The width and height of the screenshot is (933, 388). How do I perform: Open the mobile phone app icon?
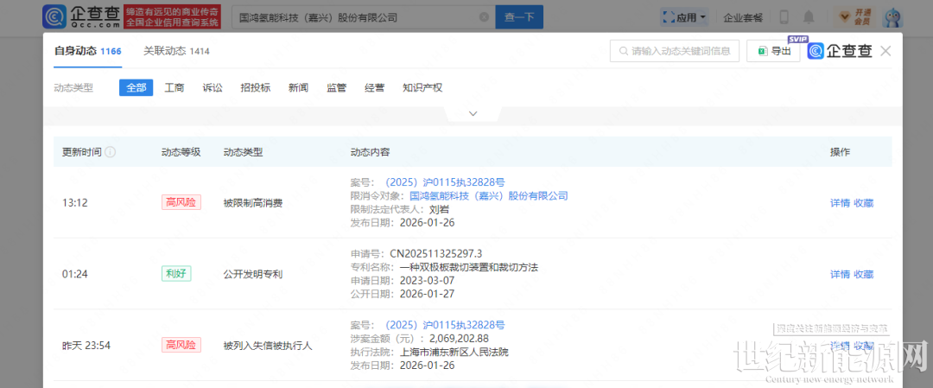tap(784, 16)
